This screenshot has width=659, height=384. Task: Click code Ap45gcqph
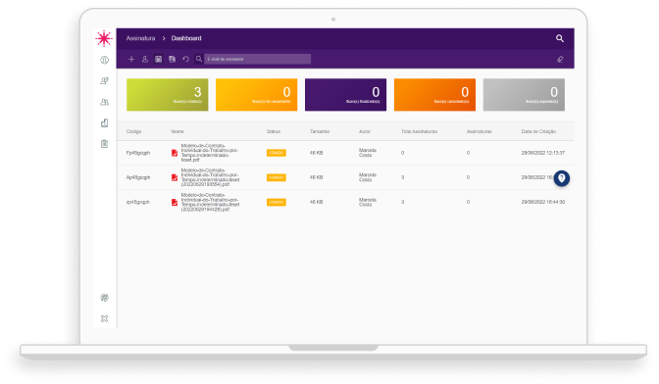click(138, 177)
